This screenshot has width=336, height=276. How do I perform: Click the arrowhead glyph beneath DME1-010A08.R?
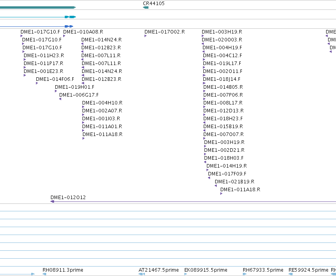(x=64, y=36)
